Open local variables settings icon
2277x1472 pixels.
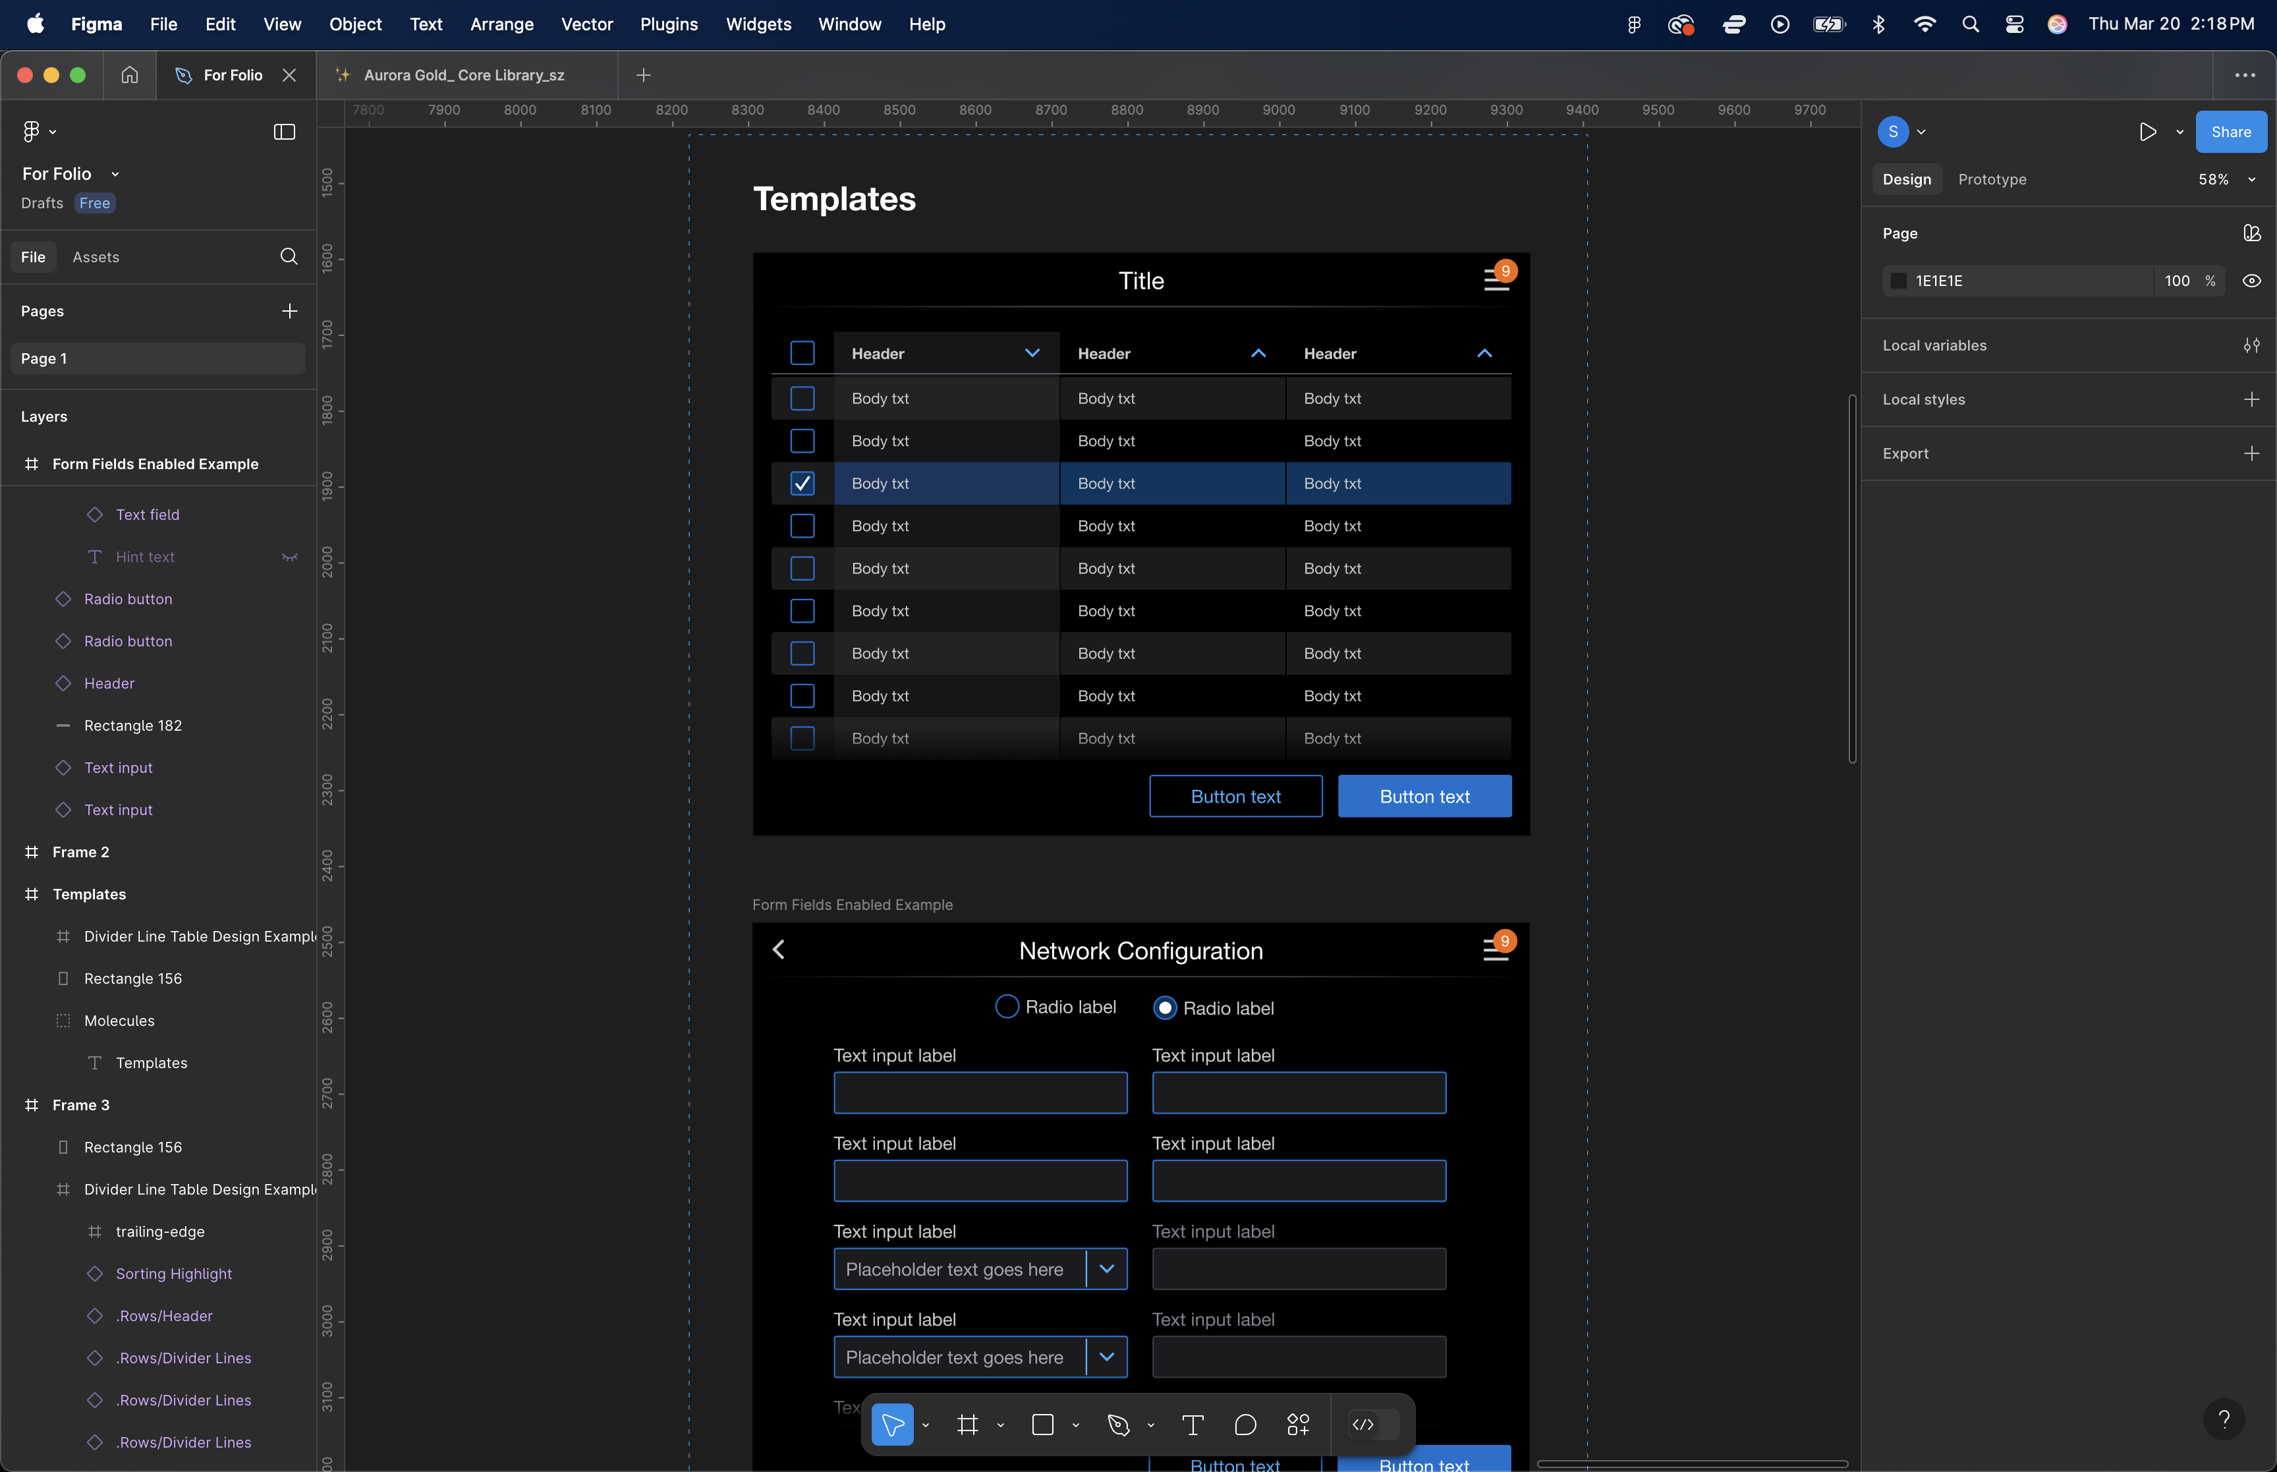[2251, 346]
